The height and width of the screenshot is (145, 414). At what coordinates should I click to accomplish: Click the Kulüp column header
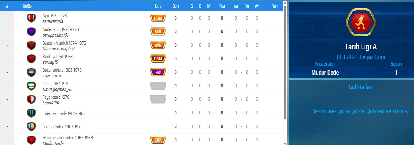(27, 6)
